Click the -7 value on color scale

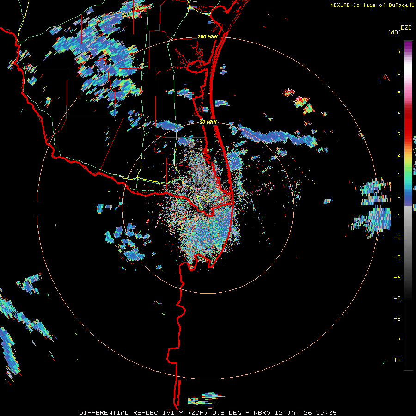pyautogui.click(x=397, y=339)
